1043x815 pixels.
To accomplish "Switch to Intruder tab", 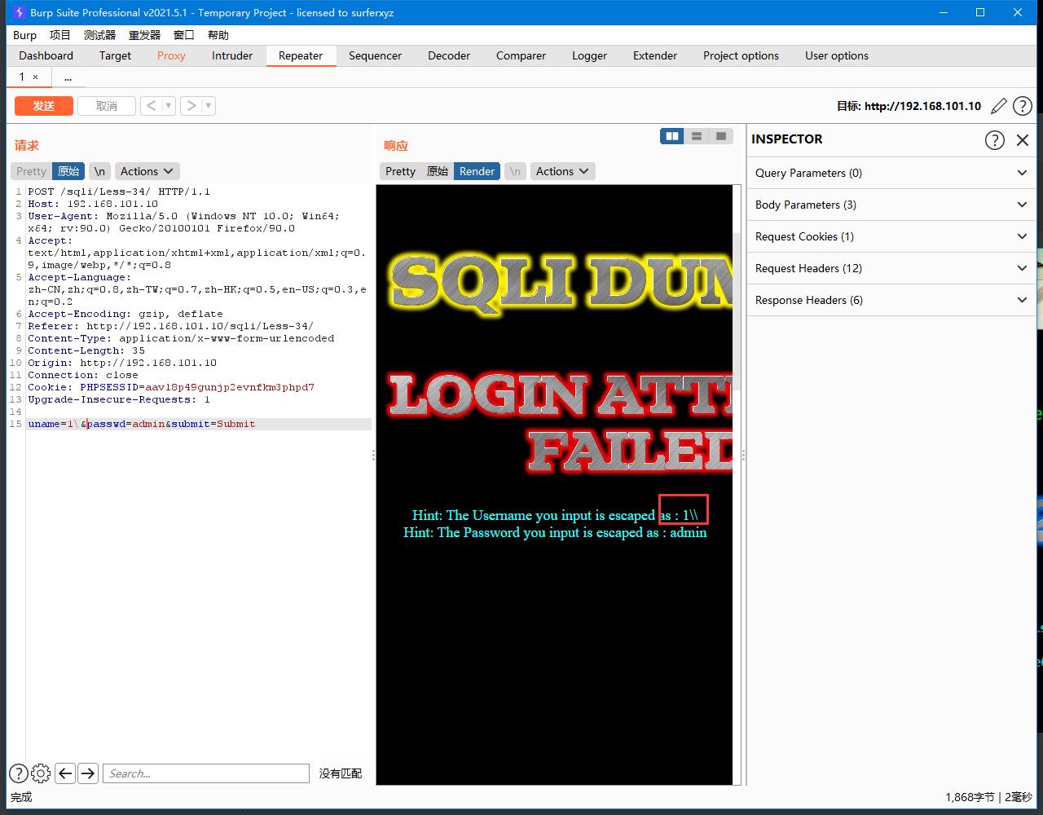I will [232, 55].
